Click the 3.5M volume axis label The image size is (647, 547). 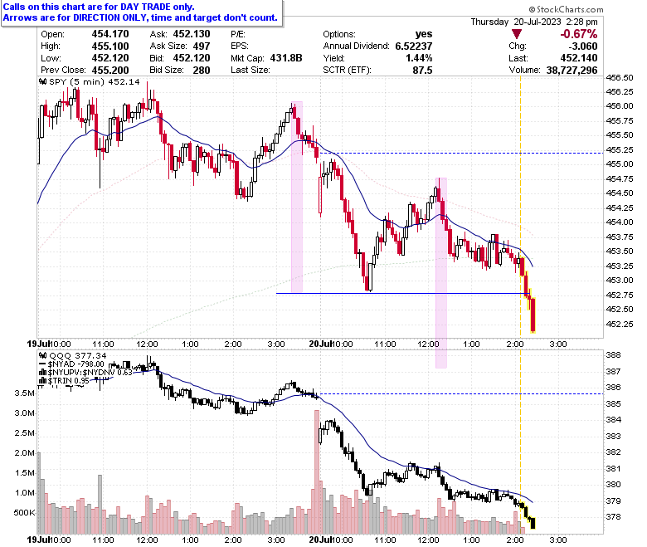tap(24, 393)
